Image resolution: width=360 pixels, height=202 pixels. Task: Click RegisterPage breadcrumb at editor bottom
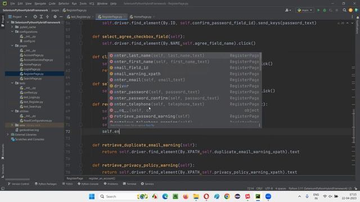pos(75,178)
